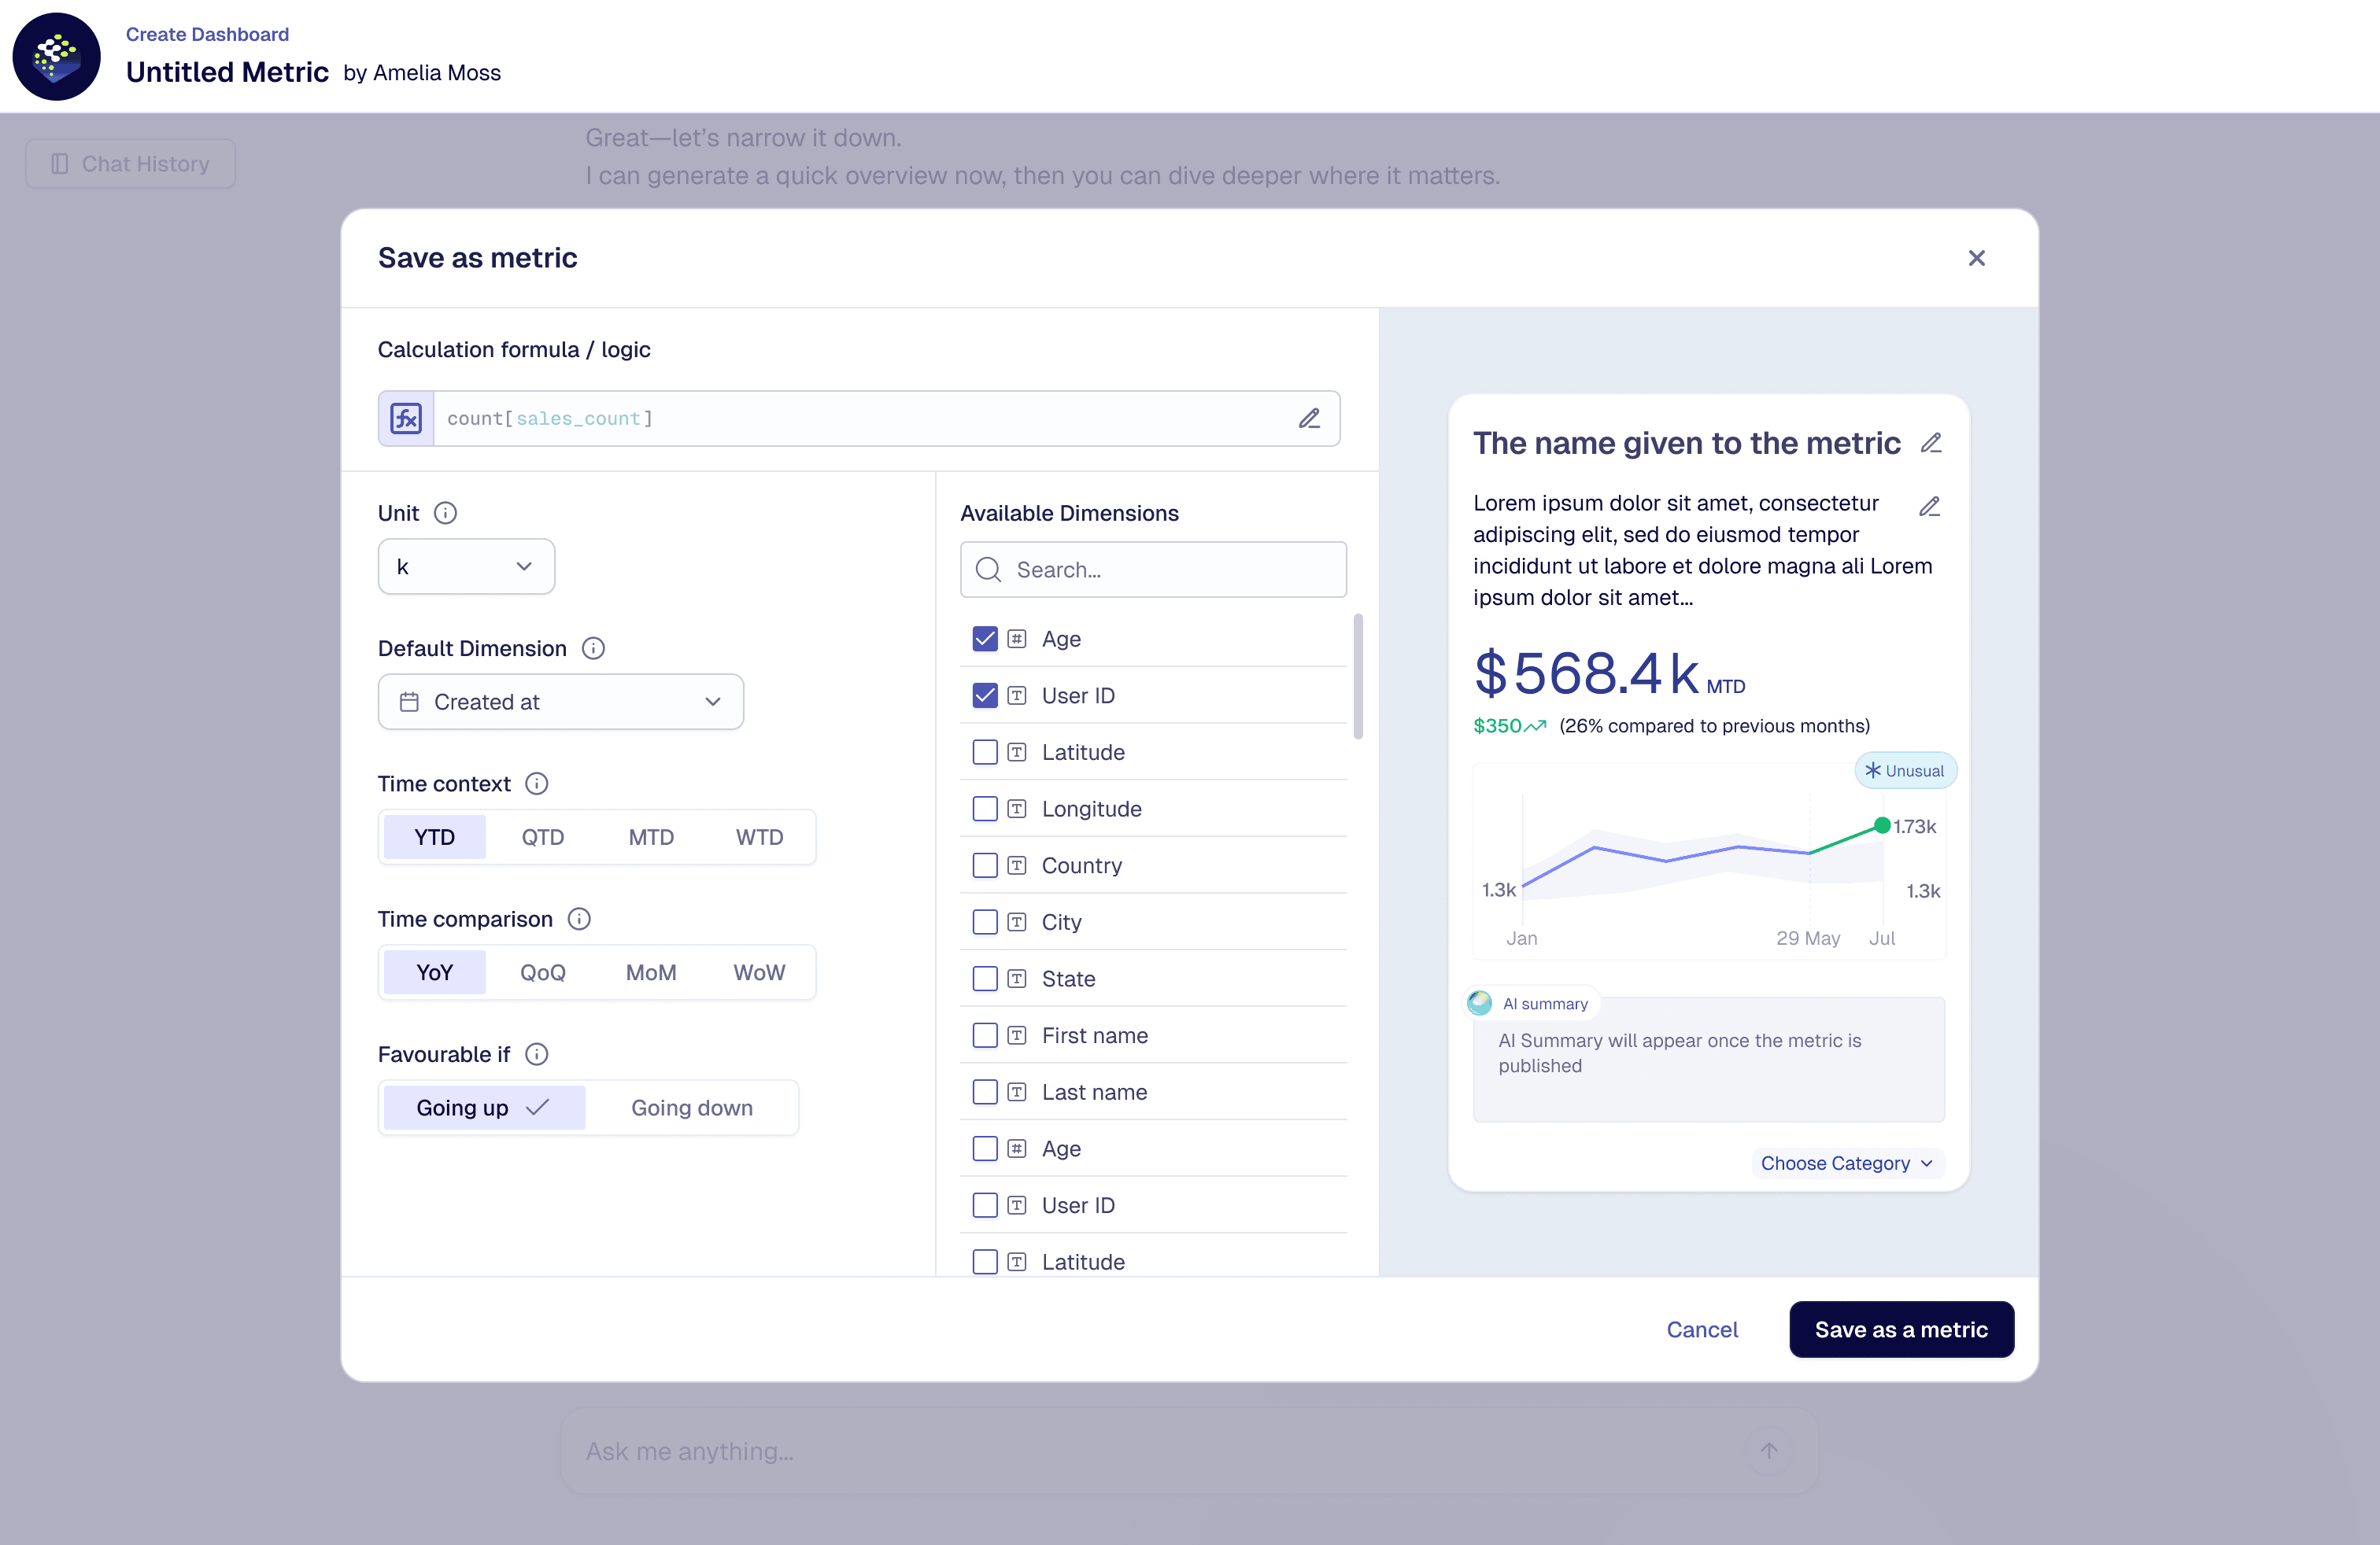
Task: Select MoM time comparison
Action: (x=651, y=972)
